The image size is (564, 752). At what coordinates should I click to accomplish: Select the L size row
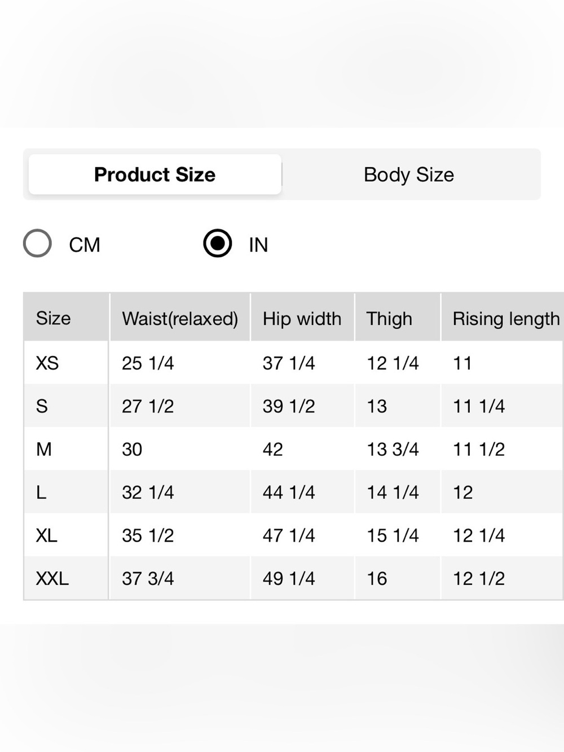[293, 492]
